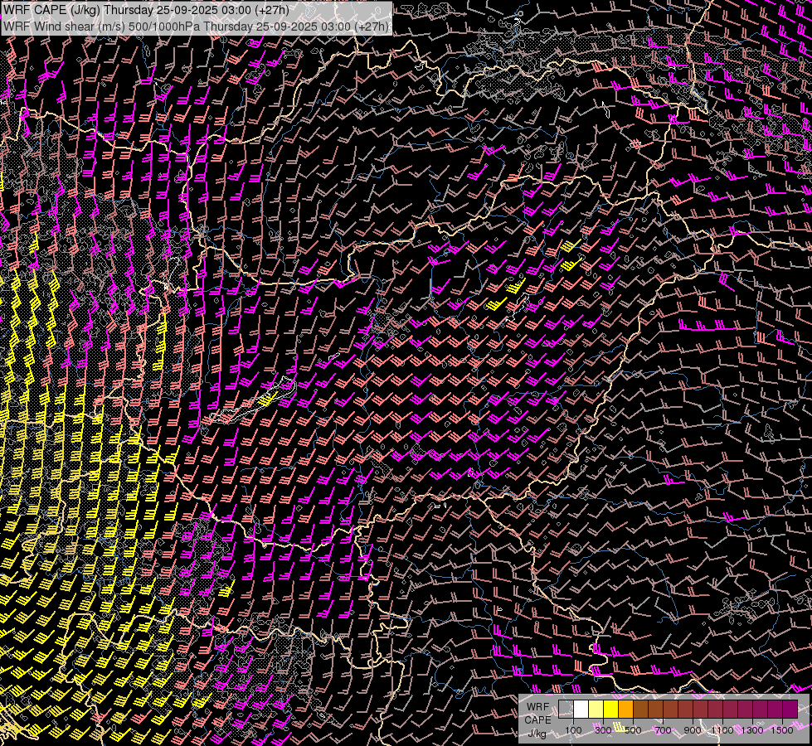The width and height of the screenshot is (812, 746).
Task: Click the first brown swatch after orange
Action: (640, 709)
